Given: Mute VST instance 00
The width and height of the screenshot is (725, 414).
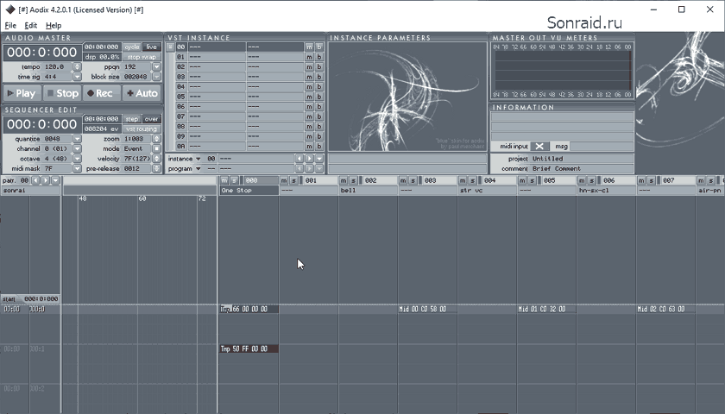Looking at the screenshot, I should 309,47.
